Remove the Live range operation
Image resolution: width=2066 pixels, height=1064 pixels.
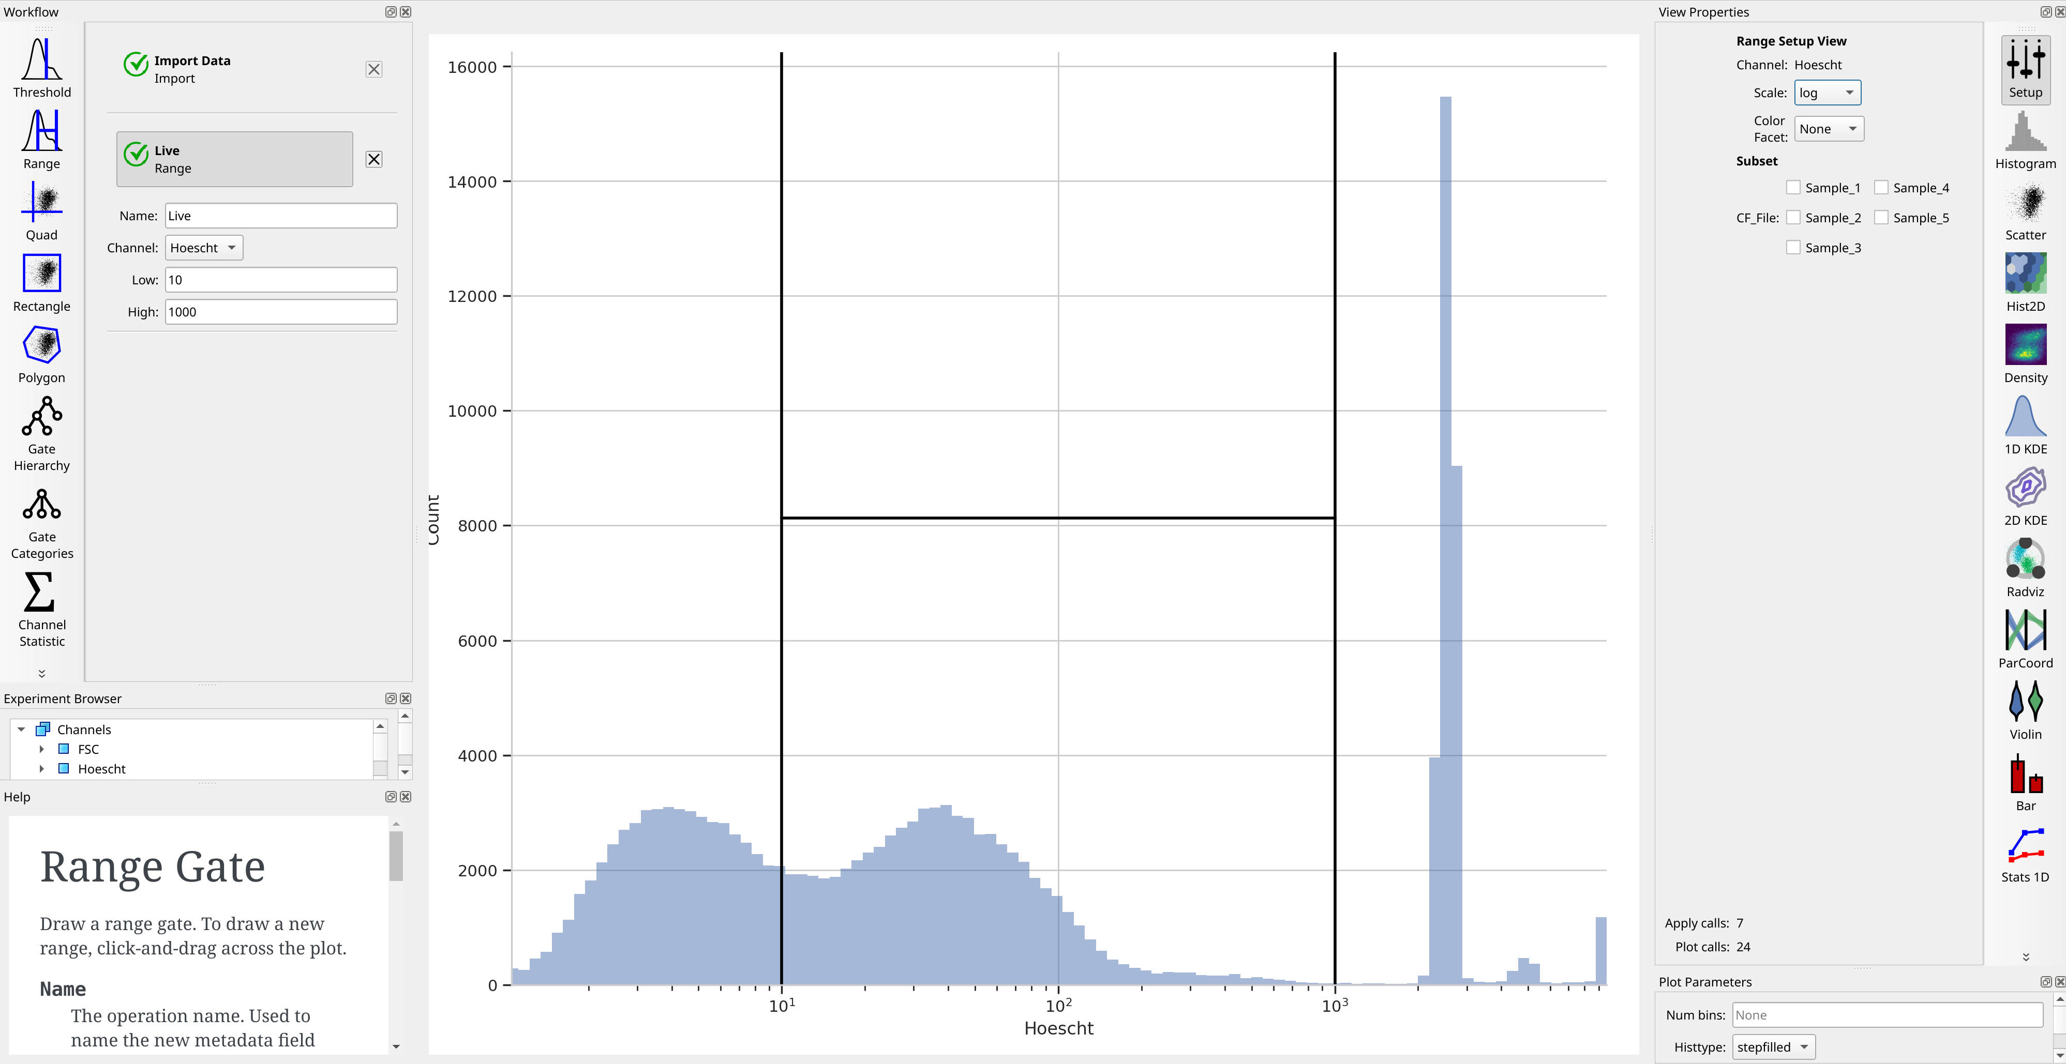click(374, 159)
